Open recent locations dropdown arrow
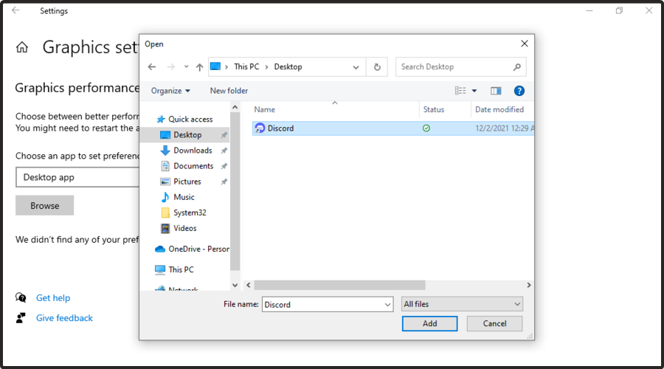Screen dimensions: 664x369 [x=186, y=67]
